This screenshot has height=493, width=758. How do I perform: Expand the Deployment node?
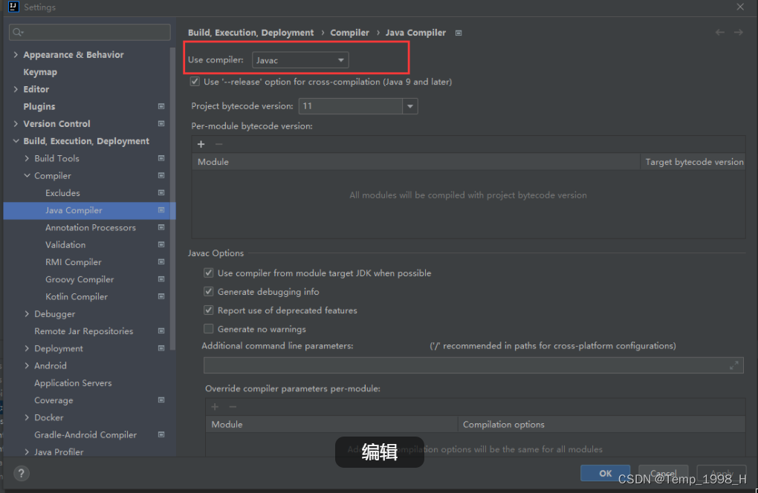coord(27,349)
